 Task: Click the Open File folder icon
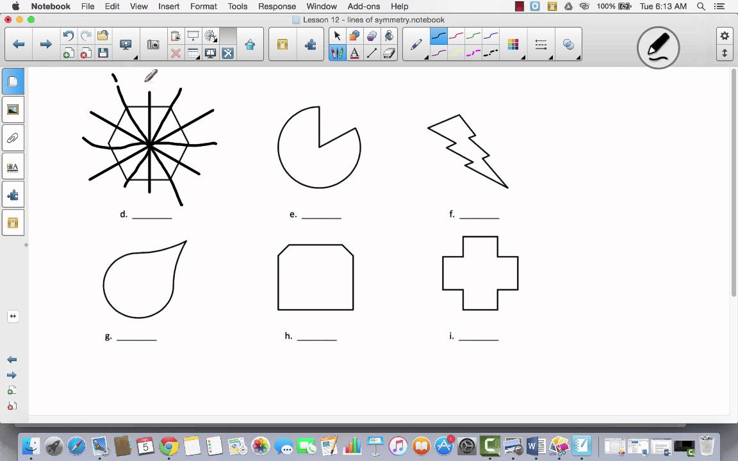click(102, 35)
